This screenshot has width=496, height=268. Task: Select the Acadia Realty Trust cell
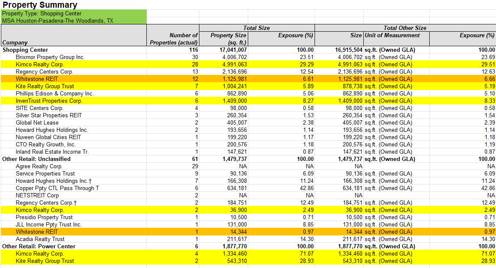pyautogui.click(x=40, y=239)
